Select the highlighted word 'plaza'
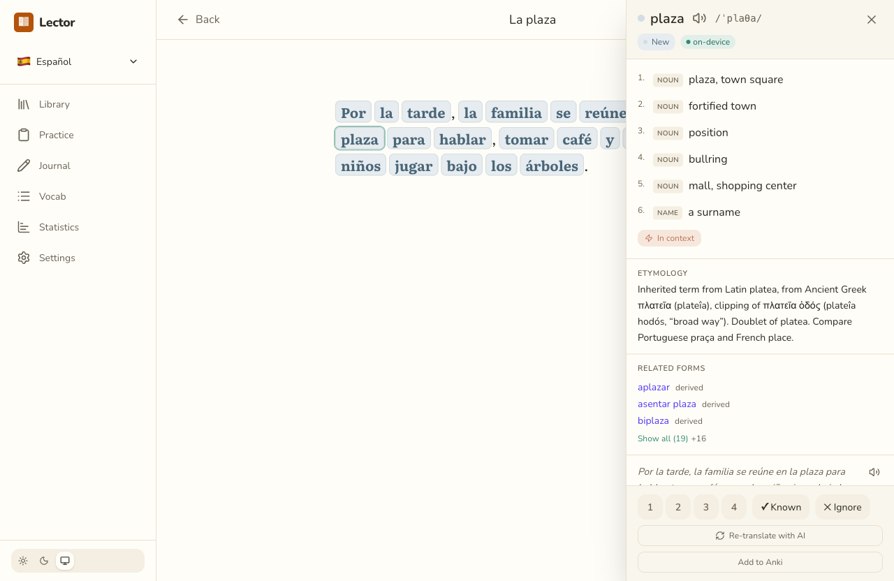This screenshot has height=581, width=894. (360, 139)
